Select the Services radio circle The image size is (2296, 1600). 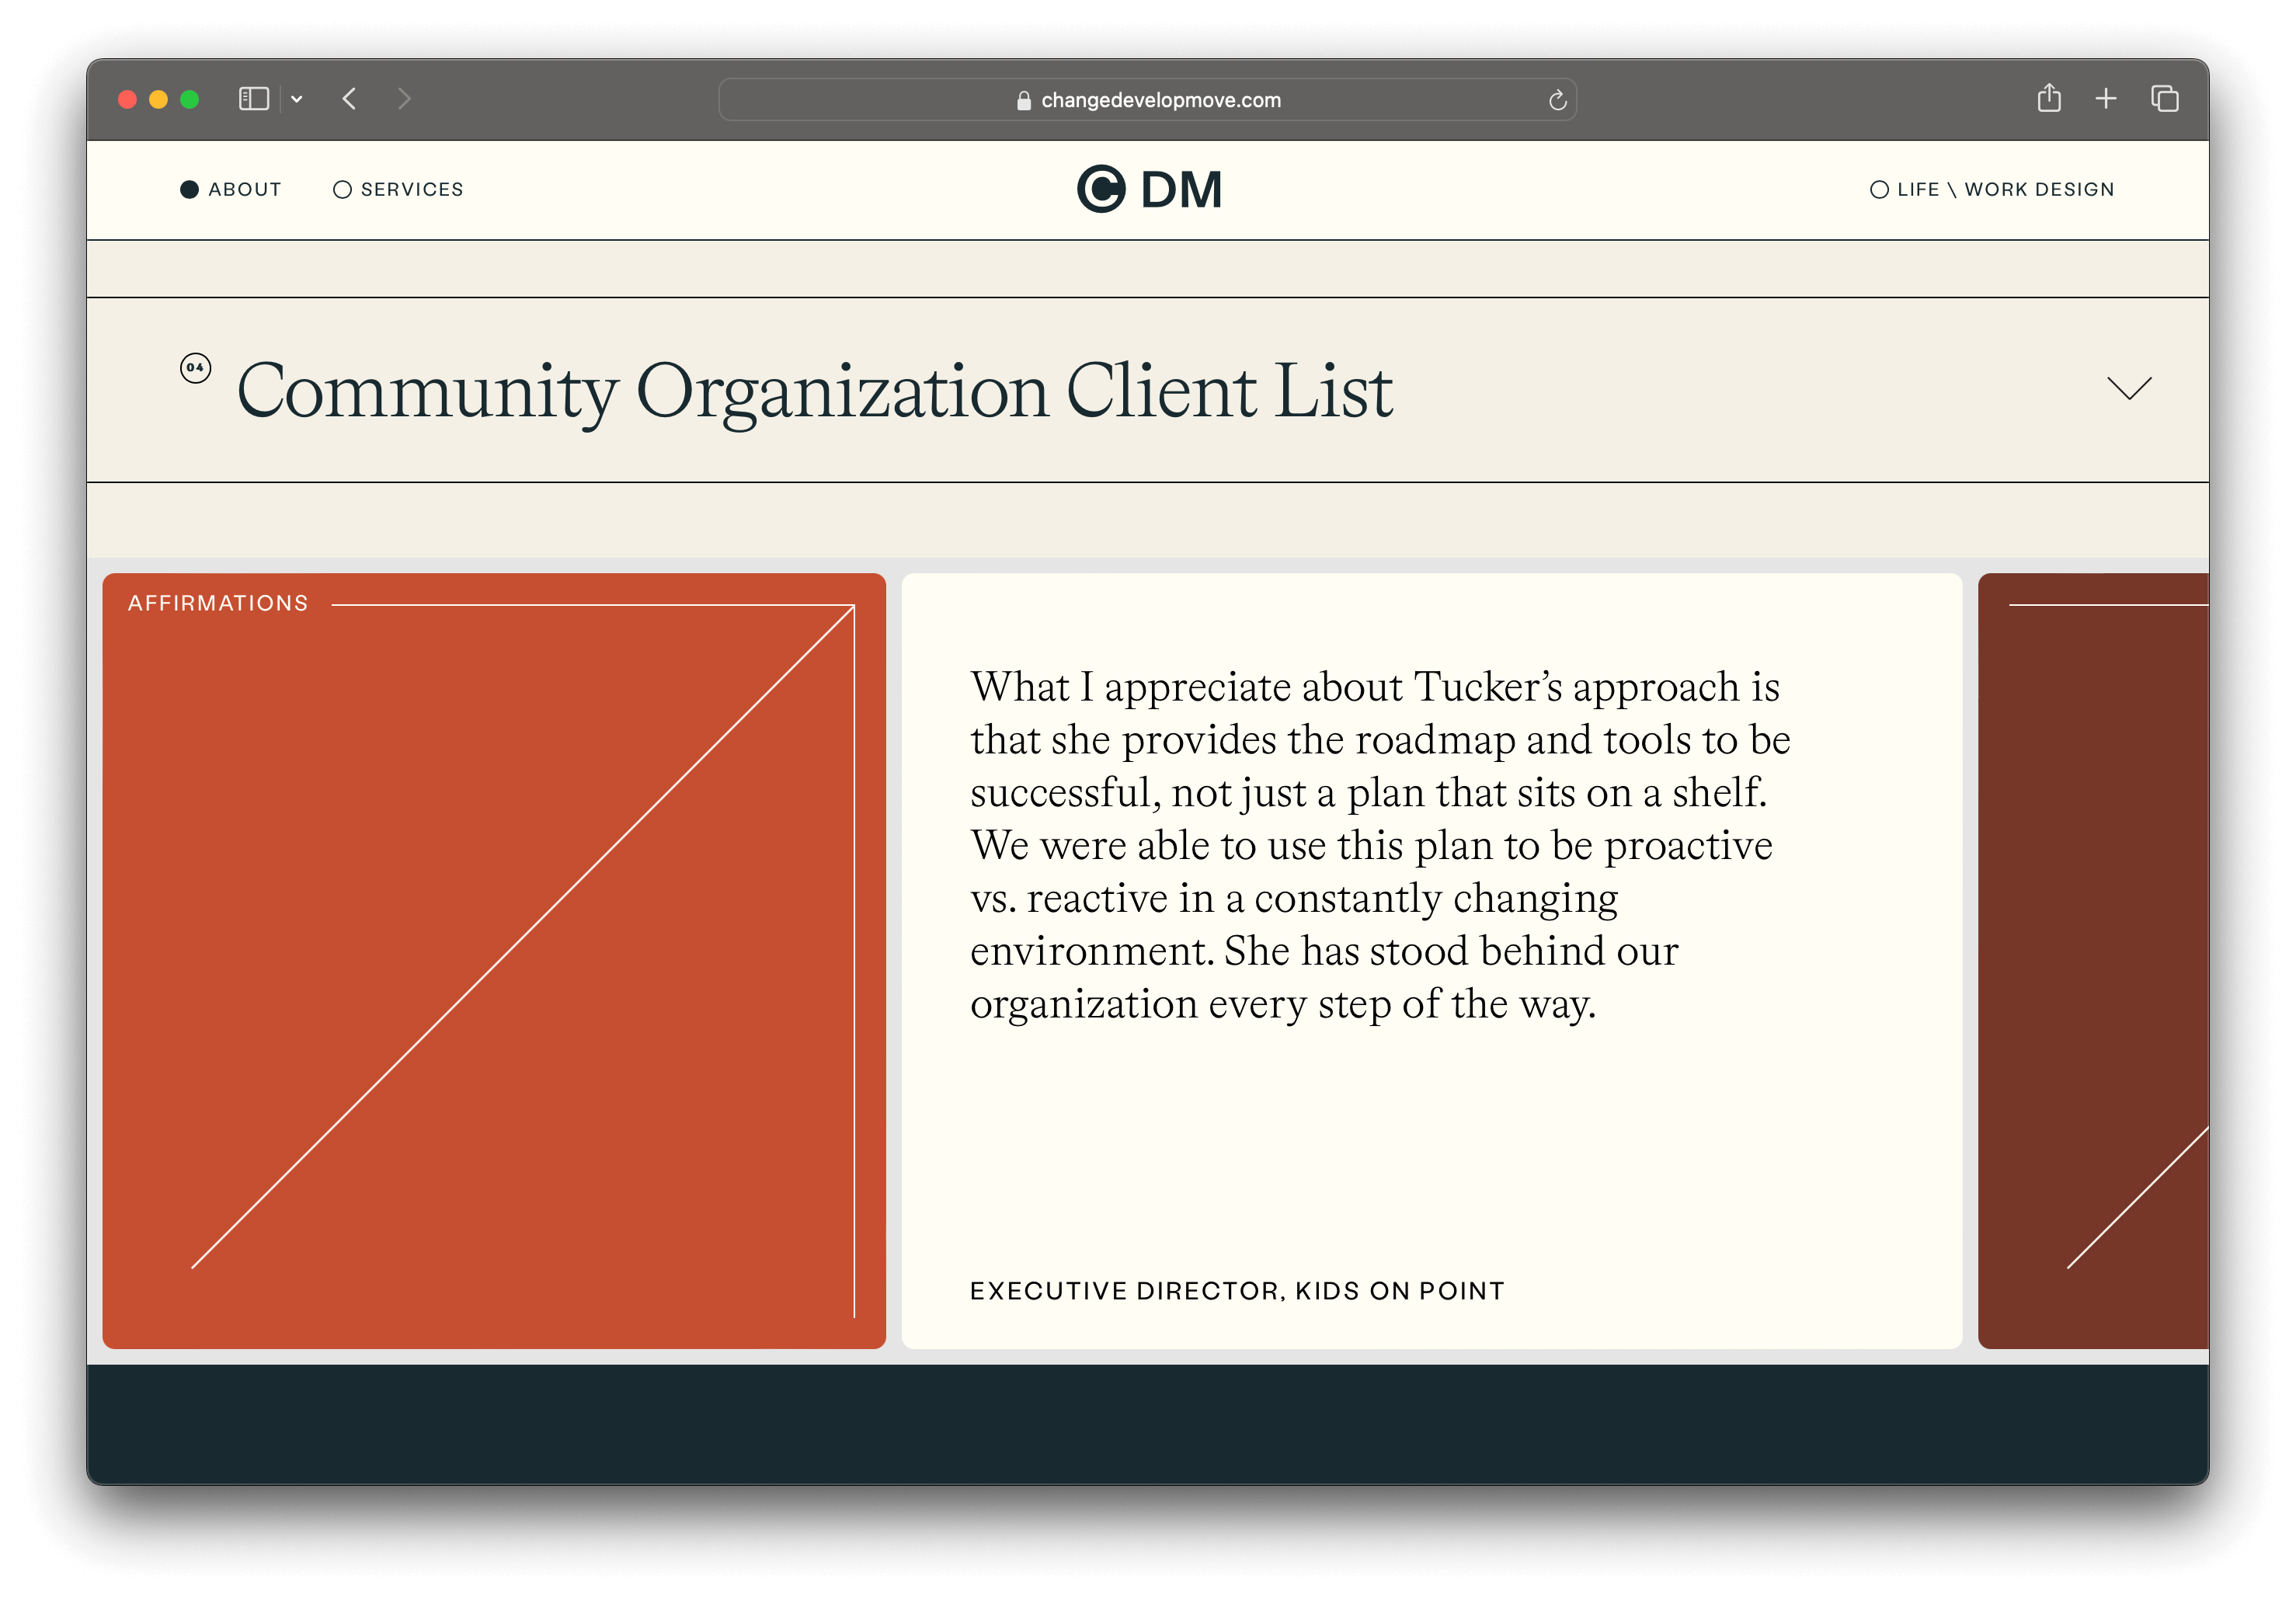tap(342, 190)
